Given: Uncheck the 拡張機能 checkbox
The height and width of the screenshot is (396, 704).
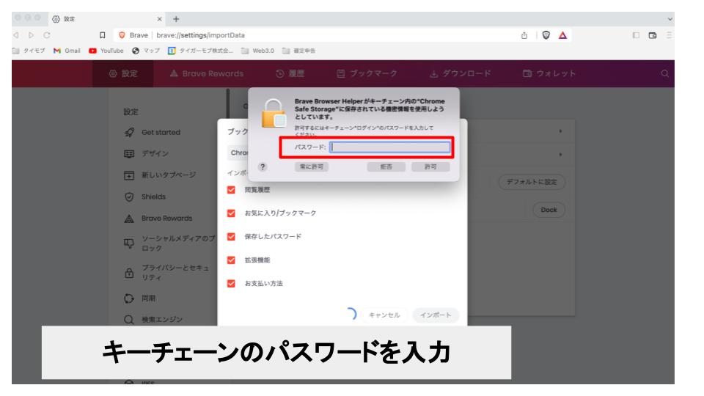Looking at the screenshot, I should [x=231, y=260].
